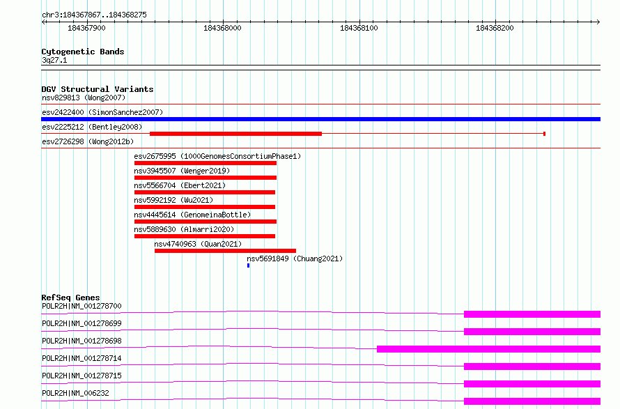Select the 3q27.1 band label
620x409 pixels.
[x=54, y=60]
